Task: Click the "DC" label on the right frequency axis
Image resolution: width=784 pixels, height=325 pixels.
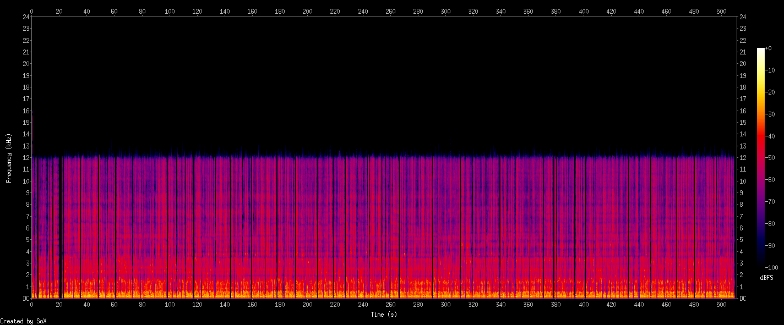Action: pyautogui.click(x=743, y=299)
